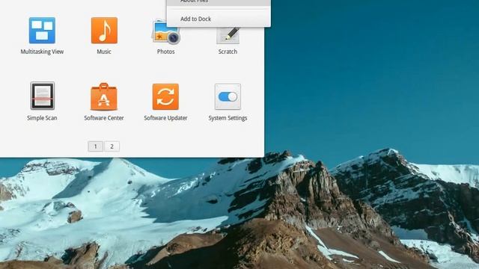Open the System Settings toggle icon
This screenshot has width=479, height=269.
tap(228, 96)
